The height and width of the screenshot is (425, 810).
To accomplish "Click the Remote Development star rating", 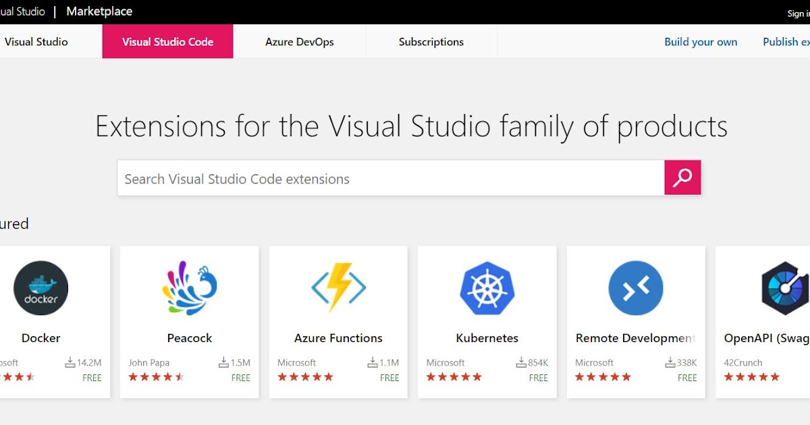I will pyautogui.click(x=603, y=377).
